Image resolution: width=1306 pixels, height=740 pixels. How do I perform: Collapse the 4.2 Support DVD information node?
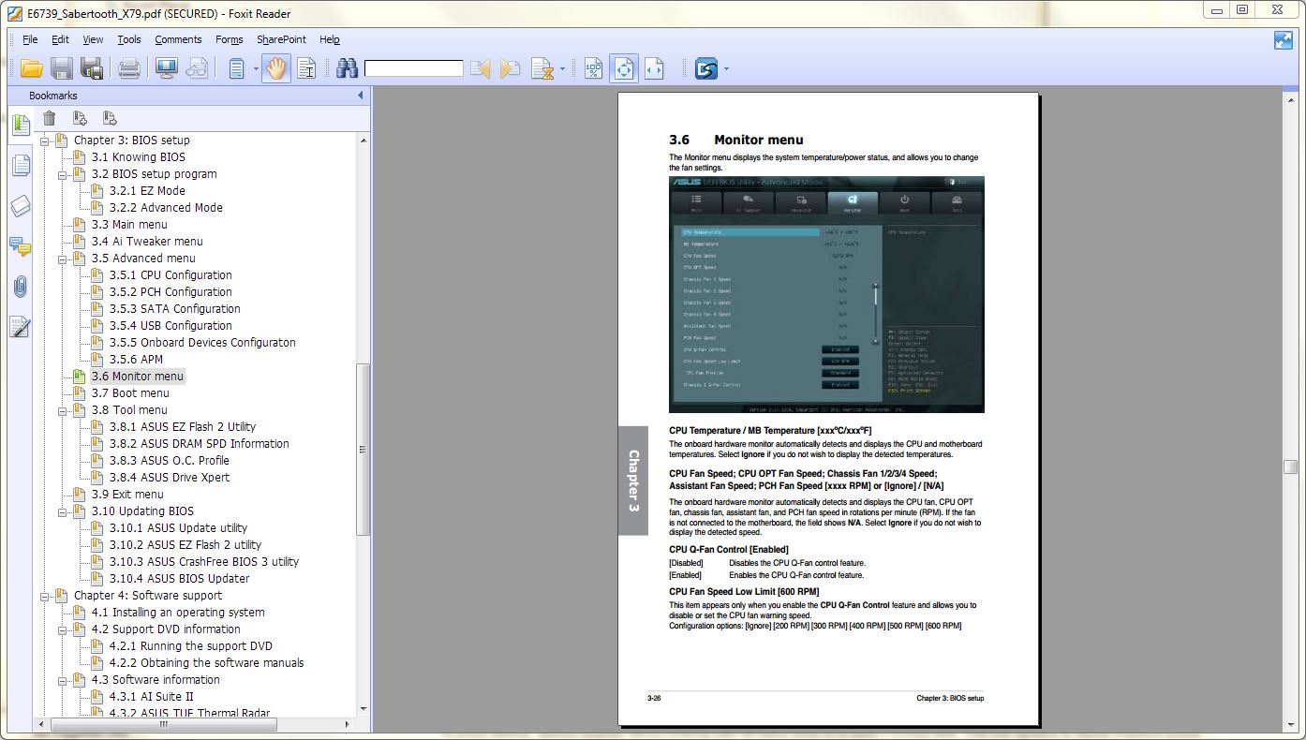coord(63,629)
